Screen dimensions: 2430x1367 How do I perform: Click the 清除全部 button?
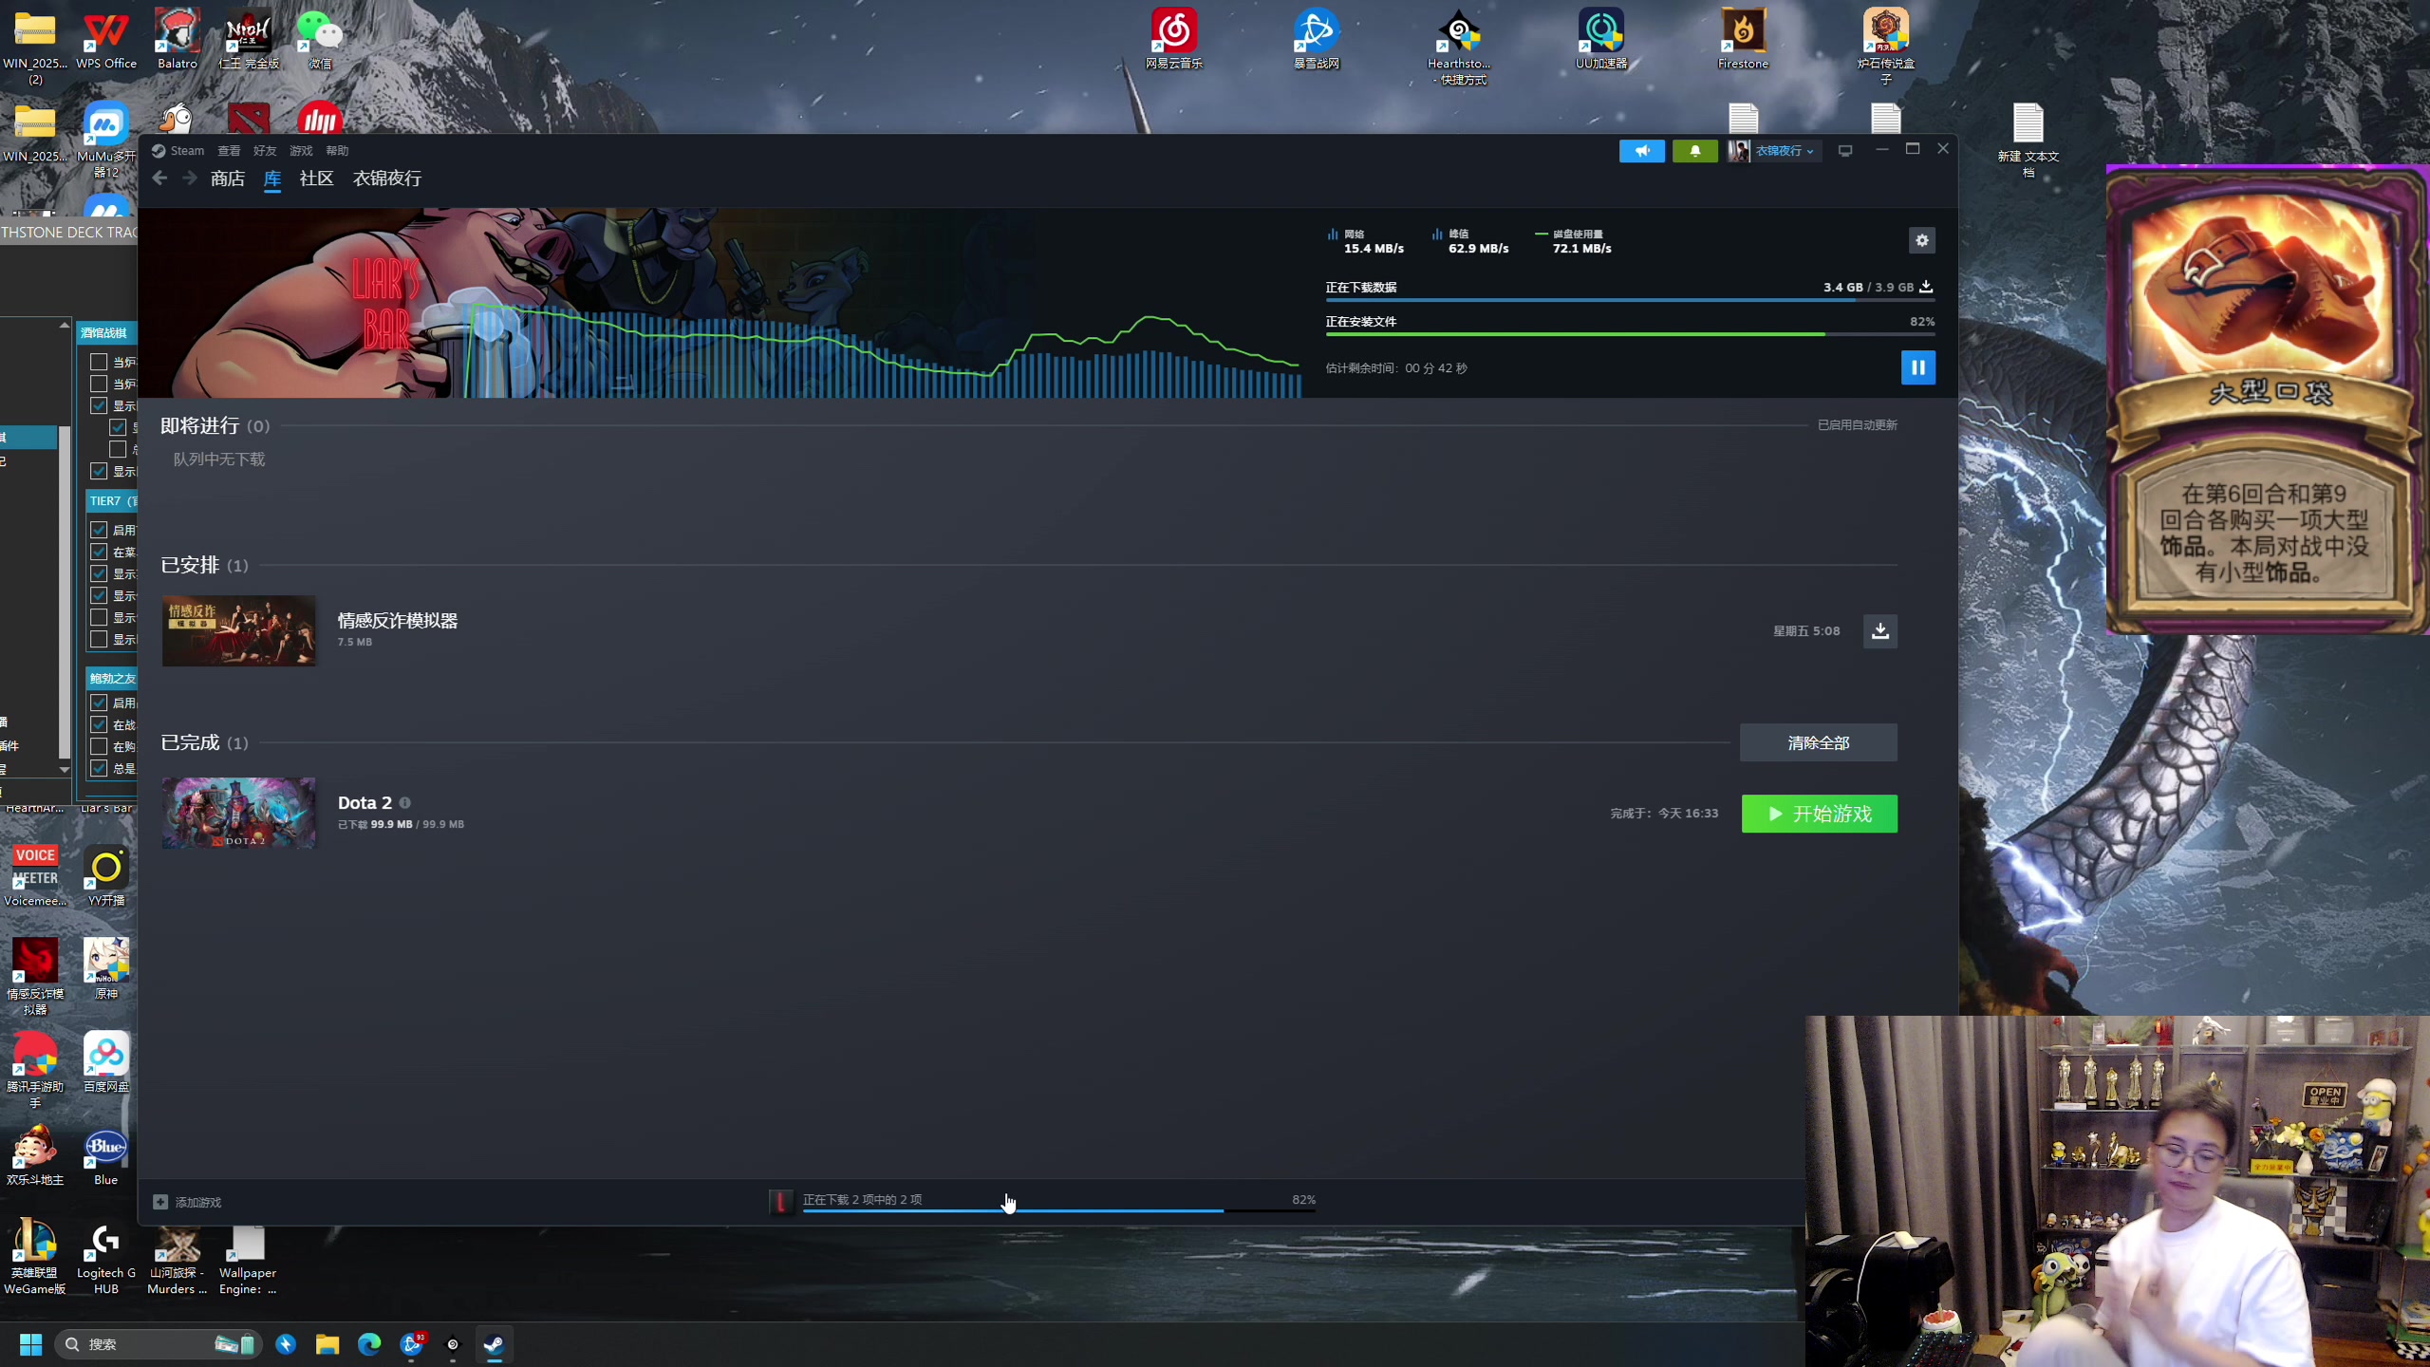(1819, 742)
